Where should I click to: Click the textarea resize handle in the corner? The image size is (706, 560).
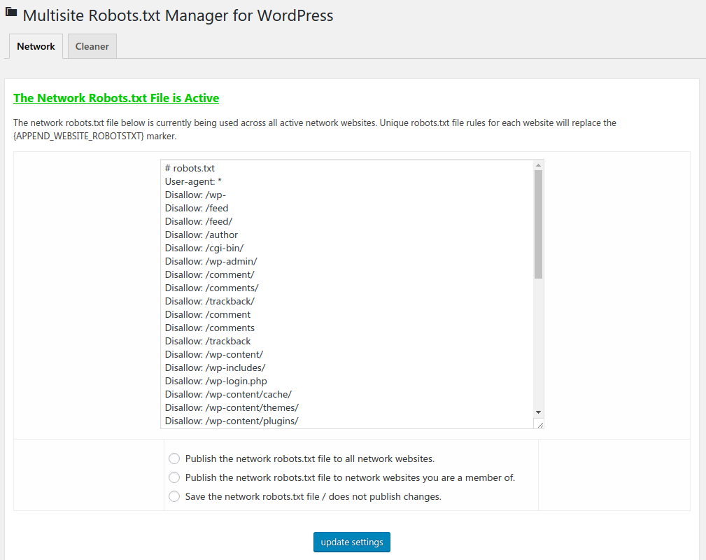click(539, 424)
